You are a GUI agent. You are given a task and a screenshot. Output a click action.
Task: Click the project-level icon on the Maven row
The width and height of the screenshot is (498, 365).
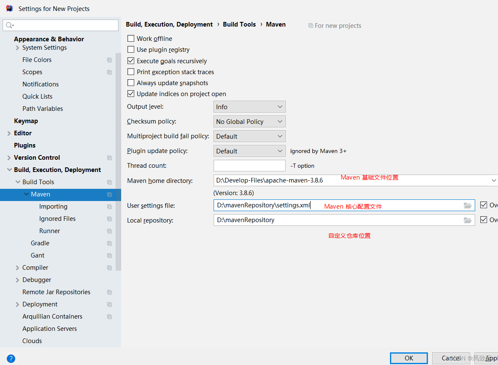[110, 195]
